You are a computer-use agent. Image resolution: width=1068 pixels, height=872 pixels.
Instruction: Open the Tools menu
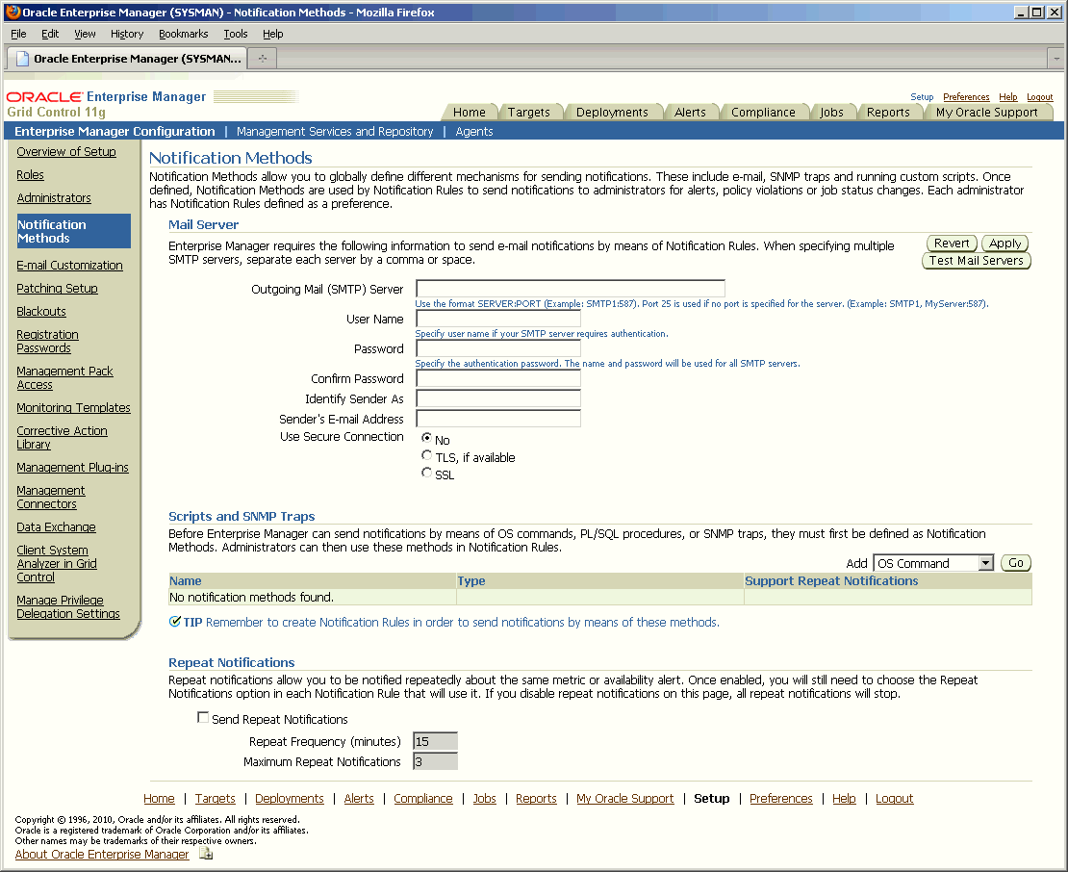[236, 34]
